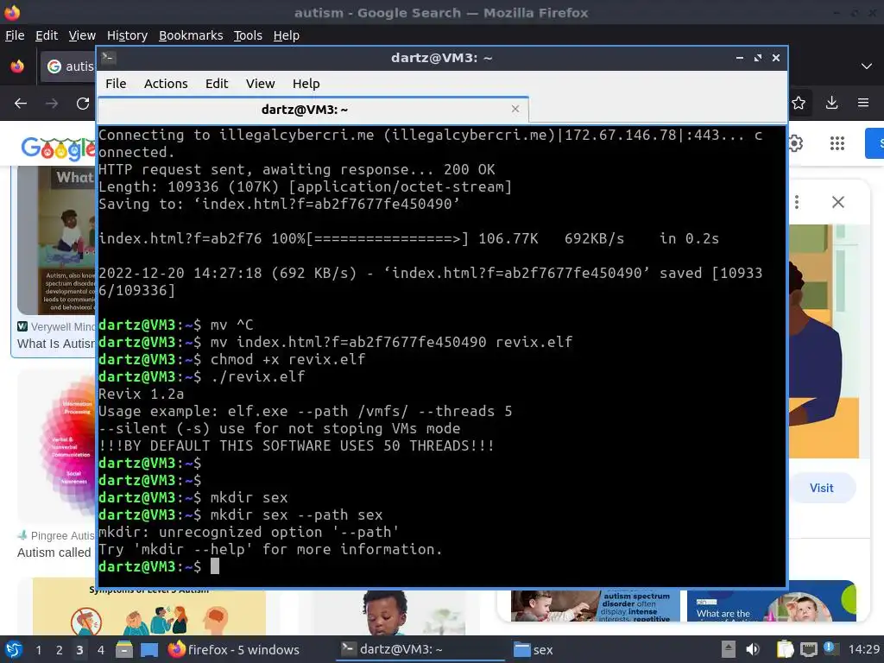Open the Firefox Tools menu
The image size is (884, 663).
[248, 35]
